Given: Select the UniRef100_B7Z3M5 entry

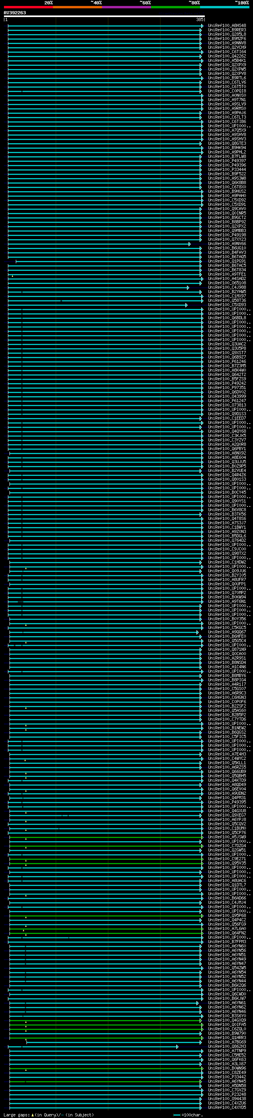Looking at the screenshot, I should [x=227, y=366].
